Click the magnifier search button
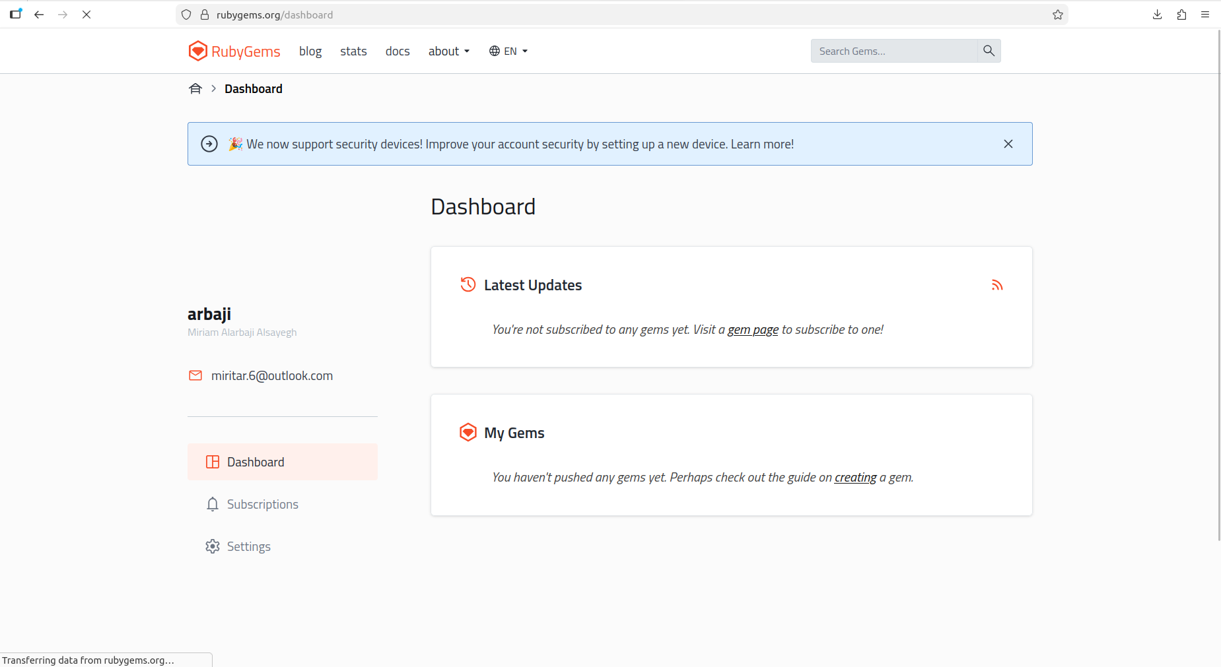 (989, 51)
